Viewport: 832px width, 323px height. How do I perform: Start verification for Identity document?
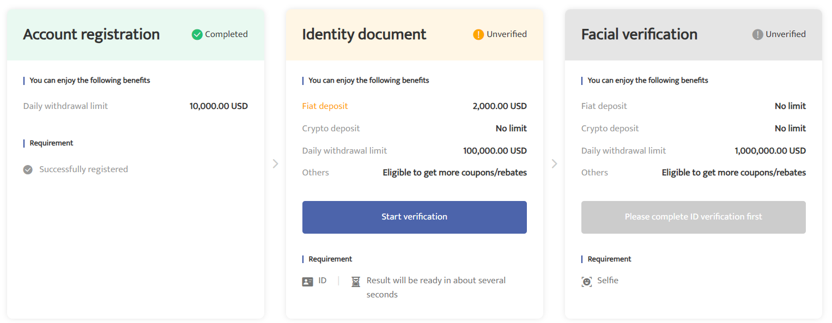point(415,217)
